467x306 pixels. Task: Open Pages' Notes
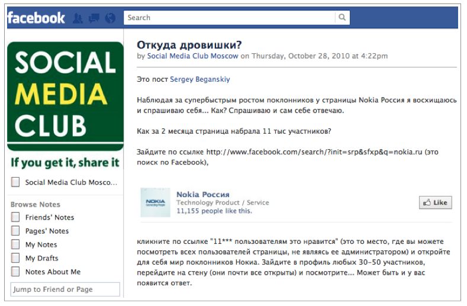click(x=47, y=231)
